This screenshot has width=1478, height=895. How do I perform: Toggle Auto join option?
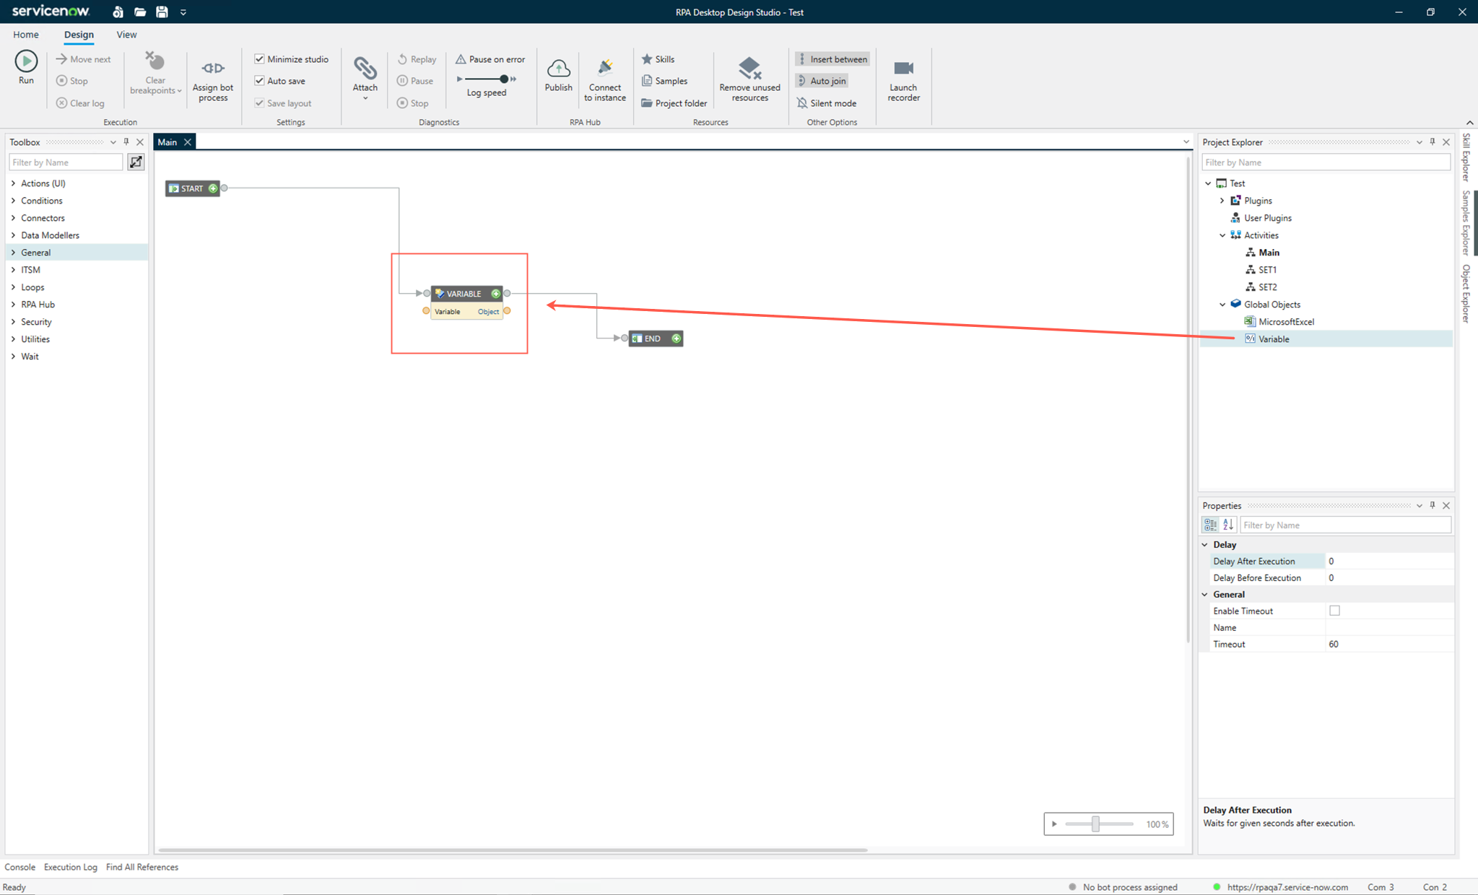[821, 81]
